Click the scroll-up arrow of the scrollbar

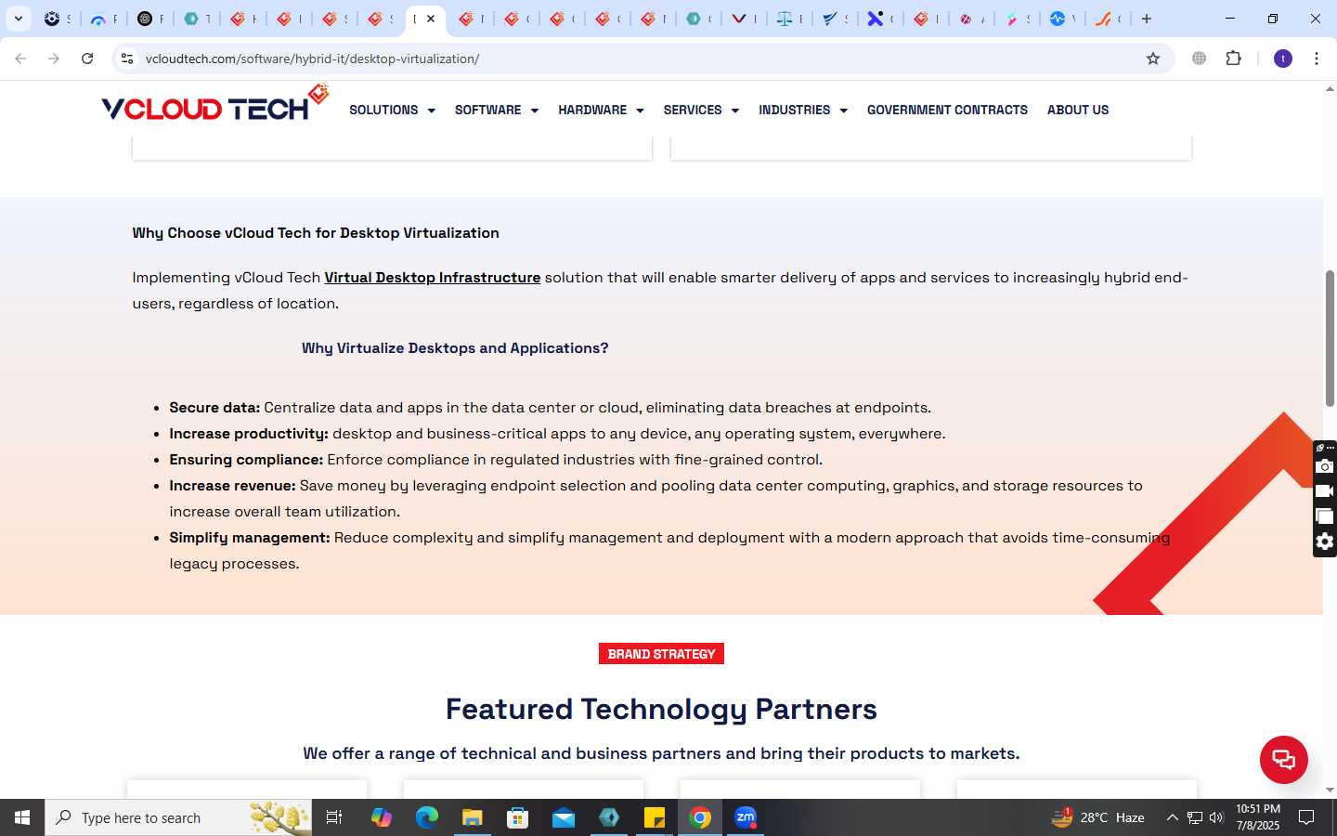tap(1330, 89)
